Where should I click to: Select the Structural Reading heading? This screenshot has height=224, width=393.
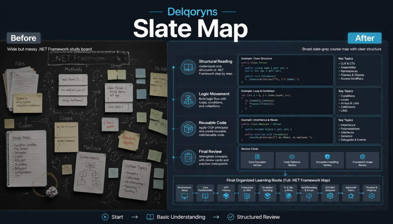216,61
